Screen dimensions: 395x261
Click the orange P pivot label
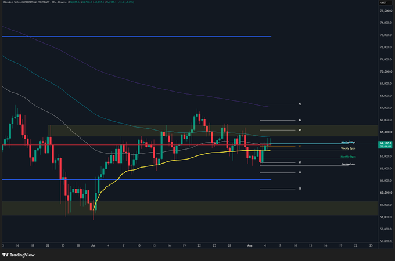click(x=300, y=146)
